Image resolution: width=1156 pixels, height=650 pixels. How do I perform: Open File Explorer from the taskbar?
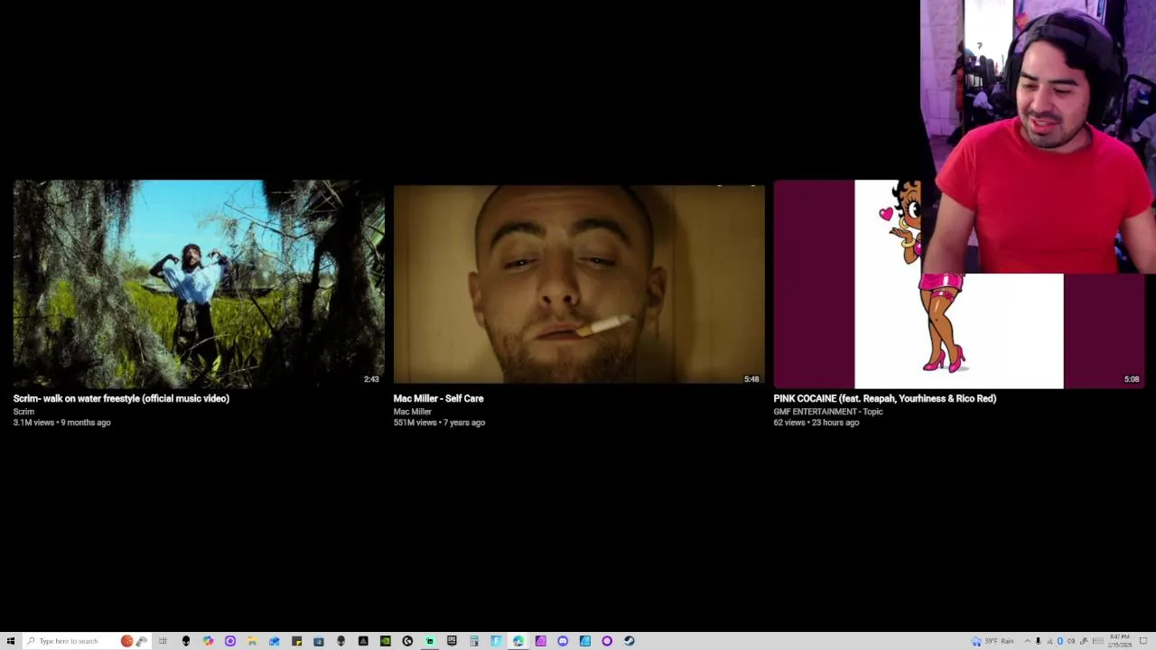[x=252, y=641]
